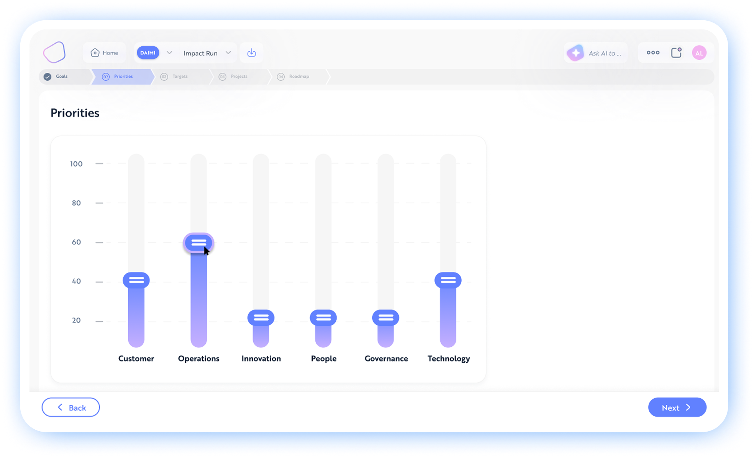Screen dimensions: 754x458
Task: Open the Impact Run dropdown
Action: [207, 53]
